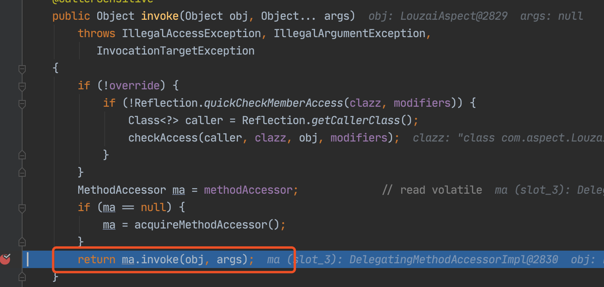The image size is (604, 287).
Task: Toggle the breakpoint on return ma.invoke line
Action: pos(5,259)
